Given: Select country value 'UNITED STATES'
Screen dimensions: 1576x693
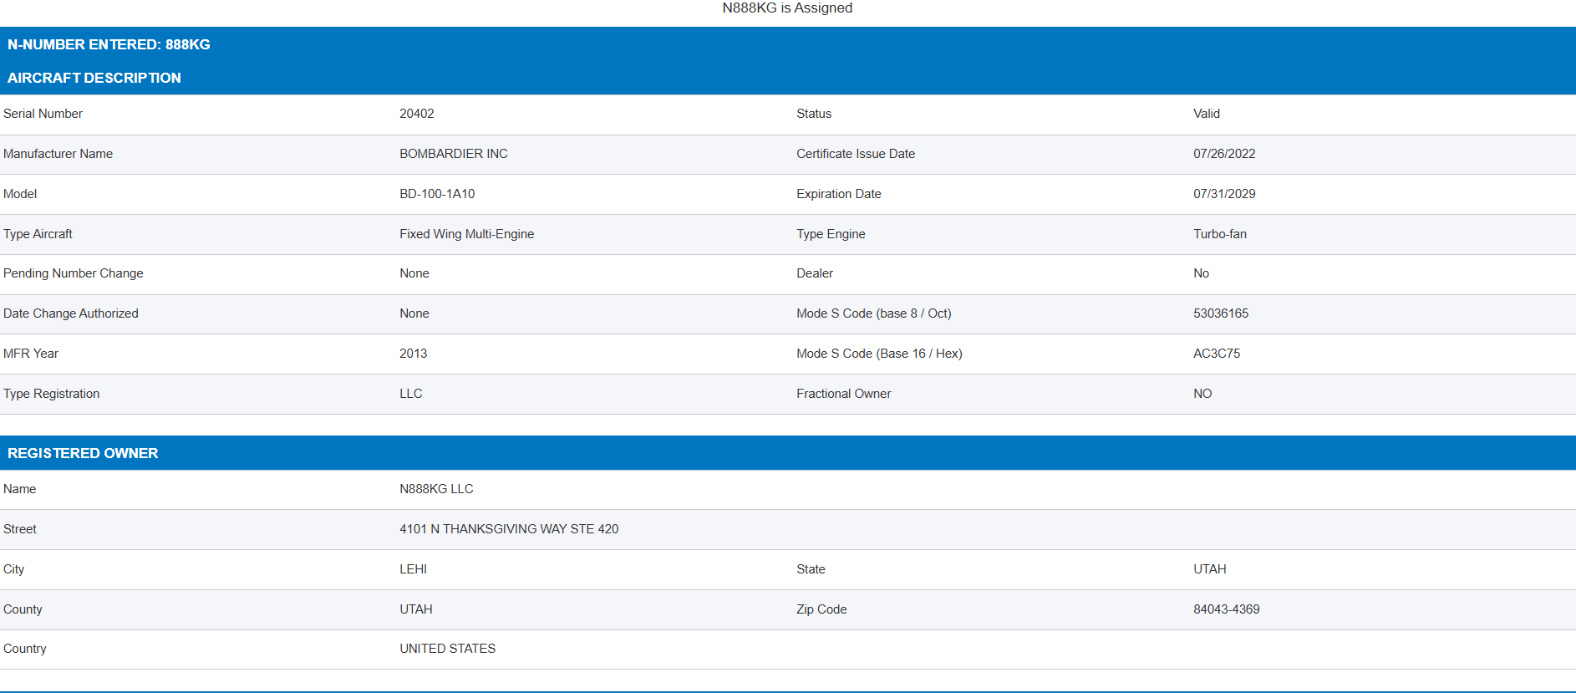Looking at the screenshot, I should click(x=448, y=649).
